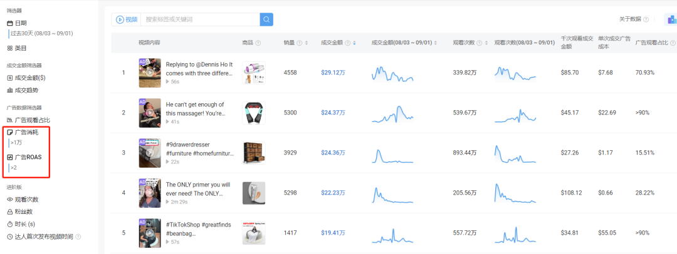
Task: Click the 70.93% ad view share
Action: coord(644,73)
